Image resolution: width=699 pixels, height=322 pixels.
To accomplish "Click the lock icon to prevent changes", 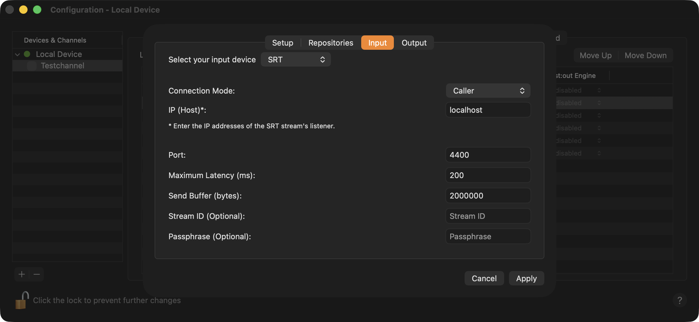I will coord(22,300).
